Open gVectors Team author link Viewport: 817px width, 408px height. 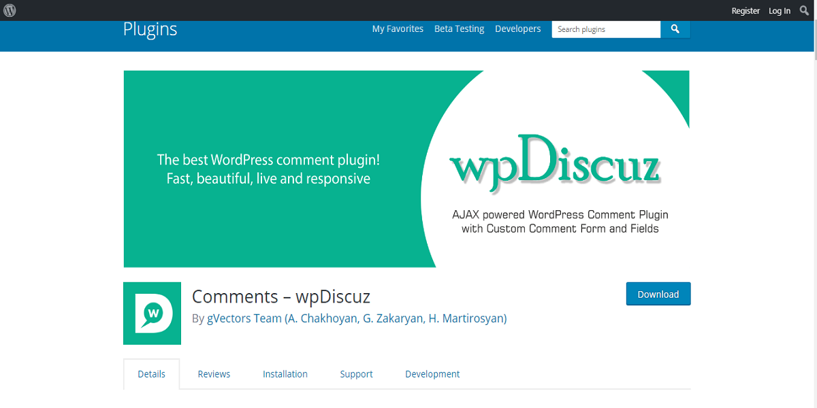pos(357,318)
